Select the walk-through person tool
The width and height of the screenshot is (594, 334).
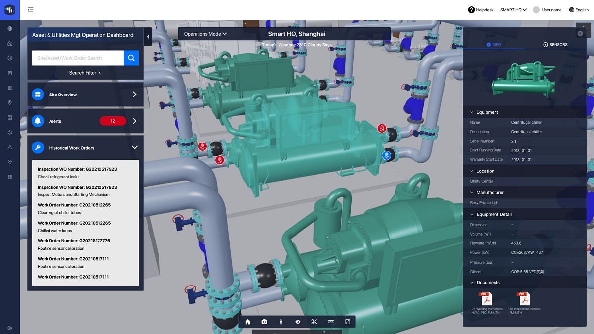[281, 322]
